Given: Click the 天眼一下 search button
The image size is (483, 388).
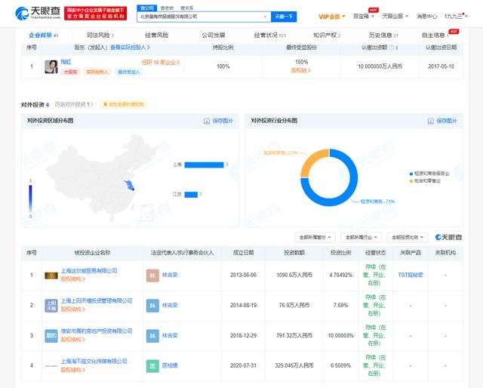Looking at the screenshot, I should click(x=284, y=17).
